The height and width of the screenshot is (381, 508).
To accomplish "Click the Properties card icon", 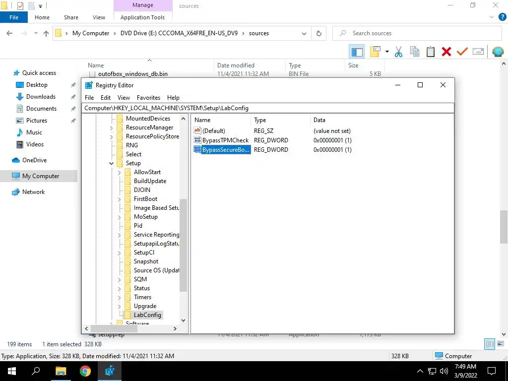I will tap(478, 52).
